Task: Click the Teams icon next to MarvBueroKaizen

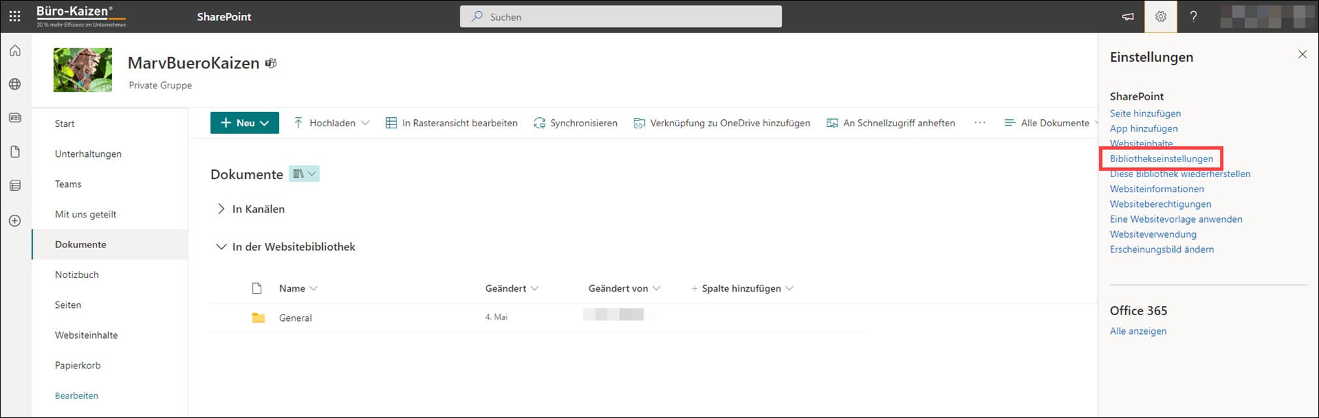Action: pyautogui.click(x=271, y=63)
